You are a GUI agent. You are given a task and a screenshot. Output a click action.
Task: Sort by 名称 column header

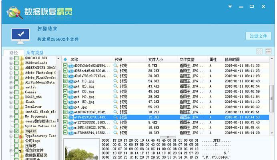point(74,60)
